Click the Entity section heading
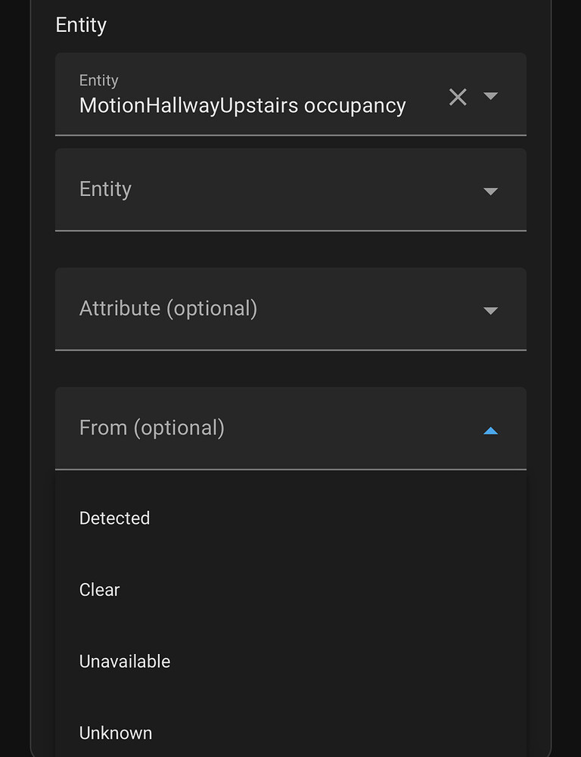Image resolution: width=581 pixels, height=757 pixels. coord(80,24)
